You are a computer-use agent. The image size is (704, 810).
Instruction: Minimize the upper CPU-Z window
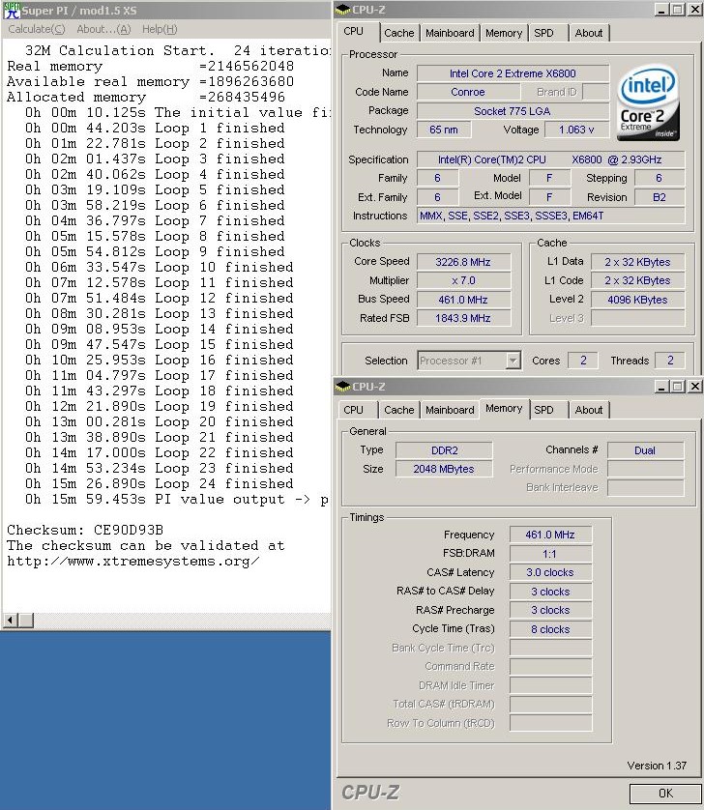(660, 10)
